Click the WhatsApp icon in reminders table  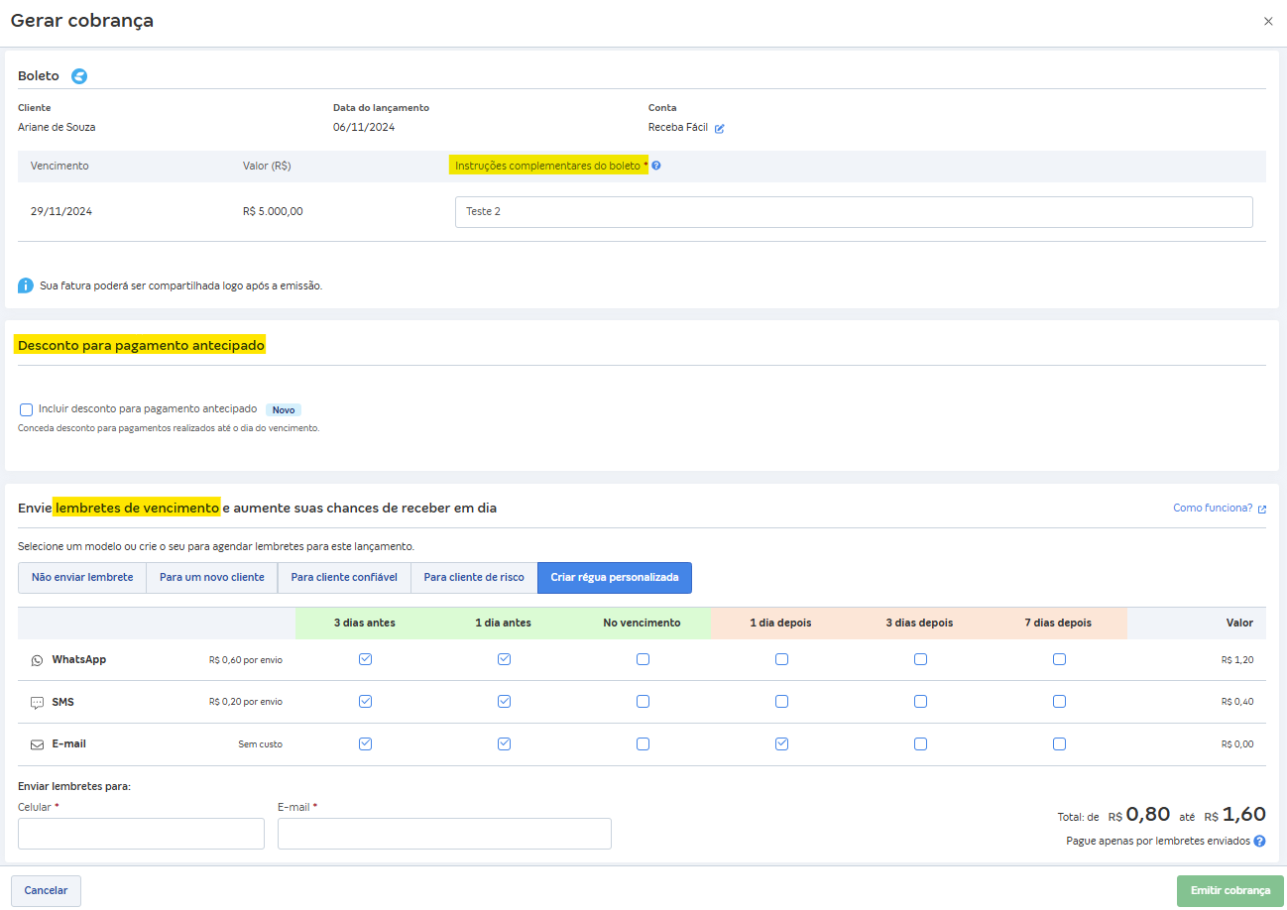click(38, 659)
